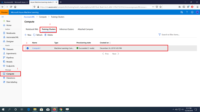The width and height of the screenshot is (200, 112).
Task: Open the notifications panel icon in the Azure header
Action: 182,12
